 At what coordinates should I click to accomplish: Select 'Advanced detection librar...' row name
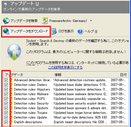[33, 80]
